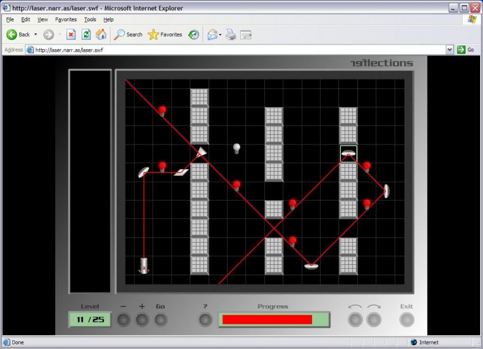Screen dimensions: 483x349
Task: Click the unlit white light bulb
Action: (x=237, y=148)
